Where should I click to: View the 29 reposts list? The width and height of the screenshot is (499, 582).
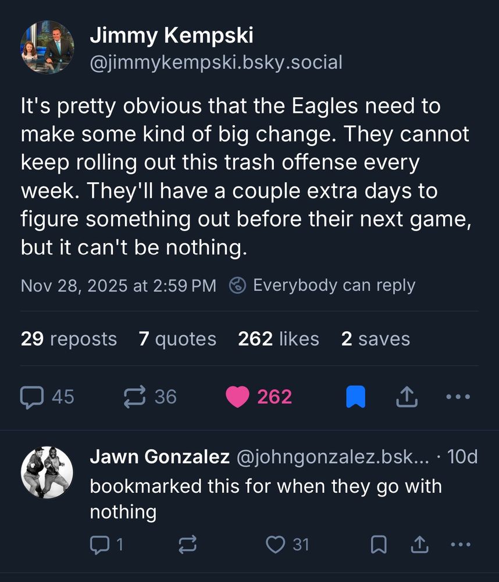69,339
